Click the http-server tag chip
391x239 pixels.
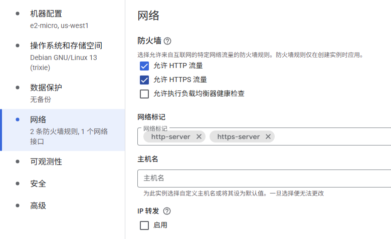point(170,136)
